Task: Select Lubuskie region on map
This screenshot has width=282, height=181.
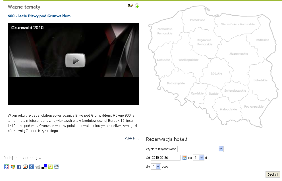Action: coord(163,60)
